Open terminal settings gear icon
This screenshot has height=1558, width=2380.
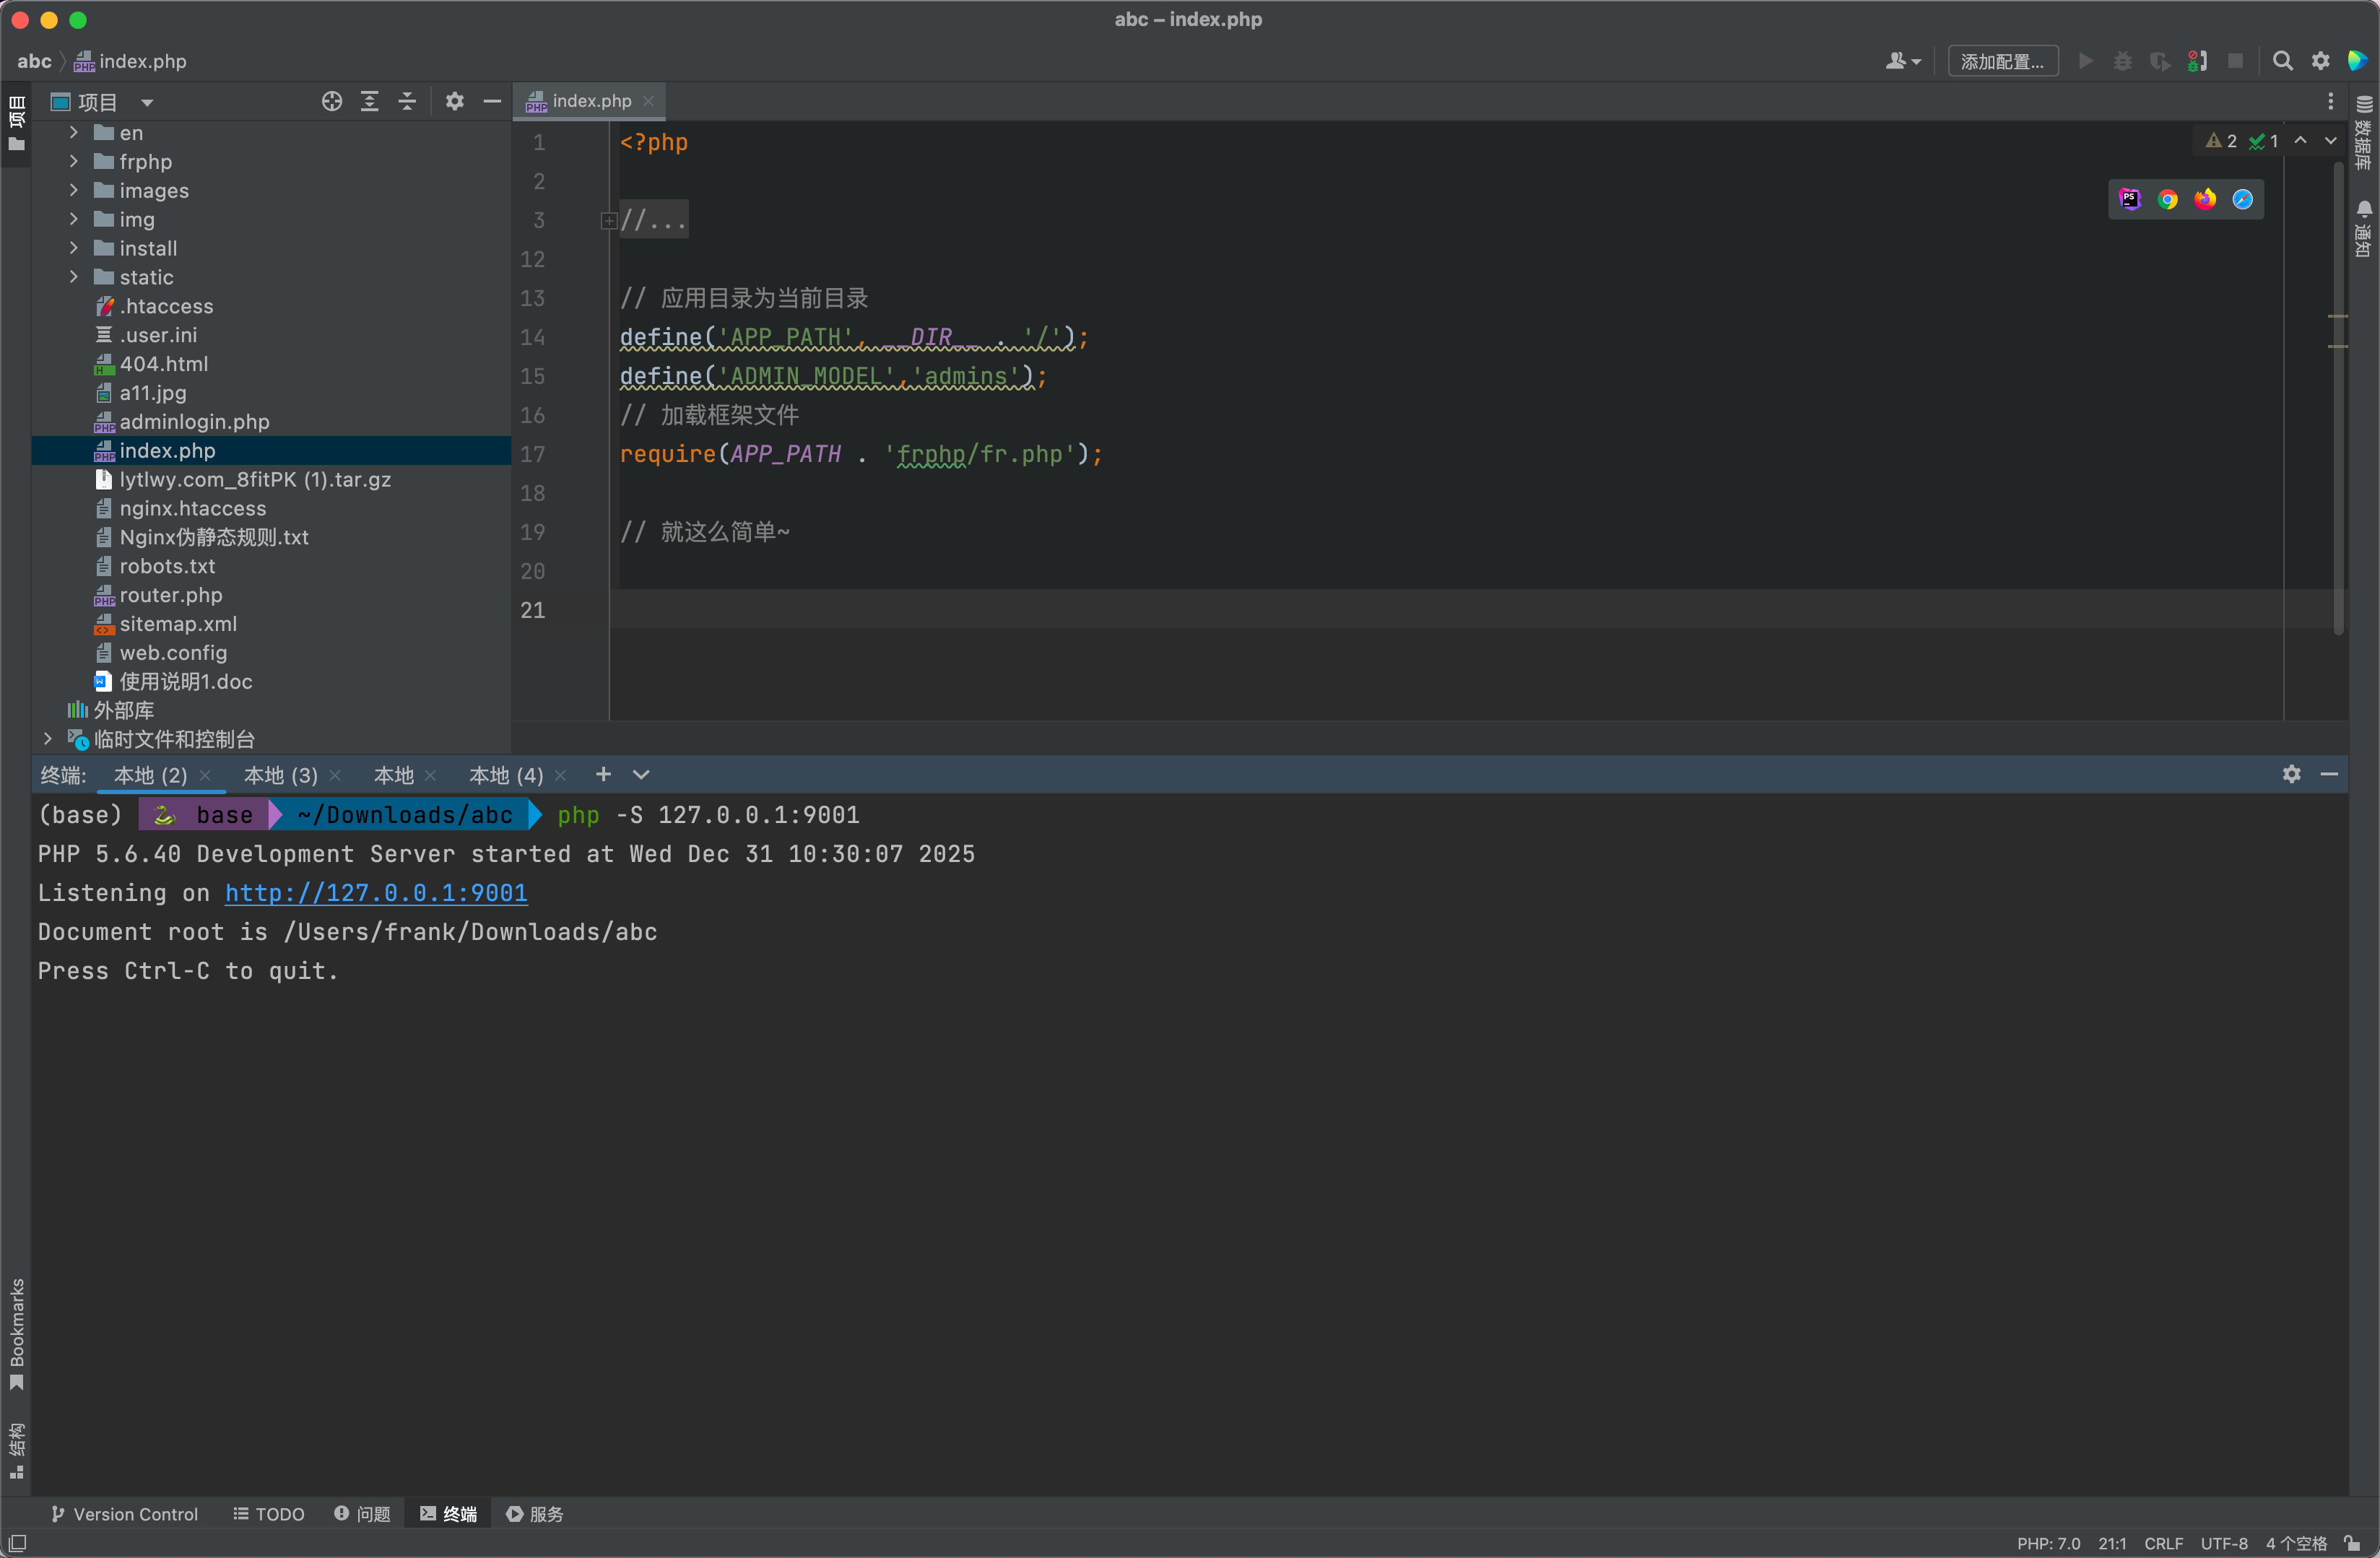coord(2291,774)
